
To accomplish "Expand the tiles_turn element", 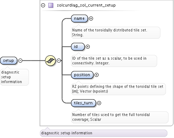I will (99, 103).
